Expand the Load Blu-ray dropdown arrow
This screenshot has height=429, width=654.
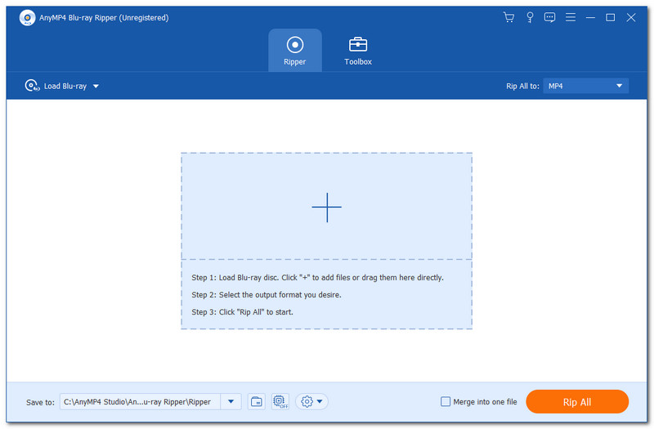[x=96, y=86]
